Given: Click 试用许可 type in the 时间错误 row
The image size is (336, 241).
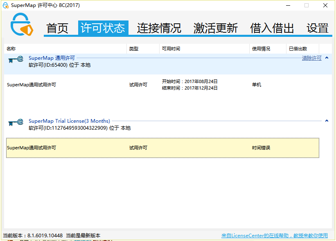Looking at the screenshot, I should [x=138, y=148].
